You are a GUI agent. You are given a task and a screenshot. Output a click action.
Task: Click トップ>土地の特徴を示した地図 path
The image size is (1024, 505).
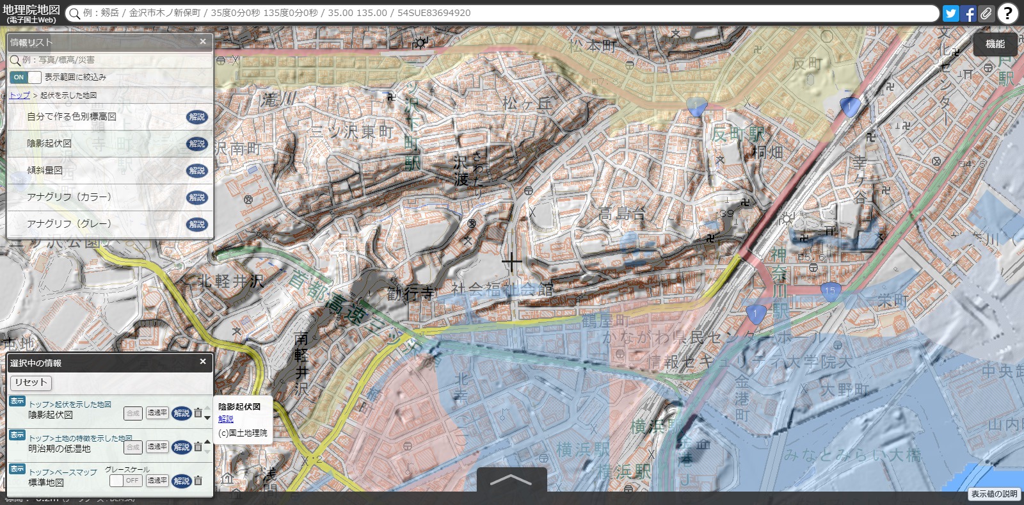[x=81, y=438]
